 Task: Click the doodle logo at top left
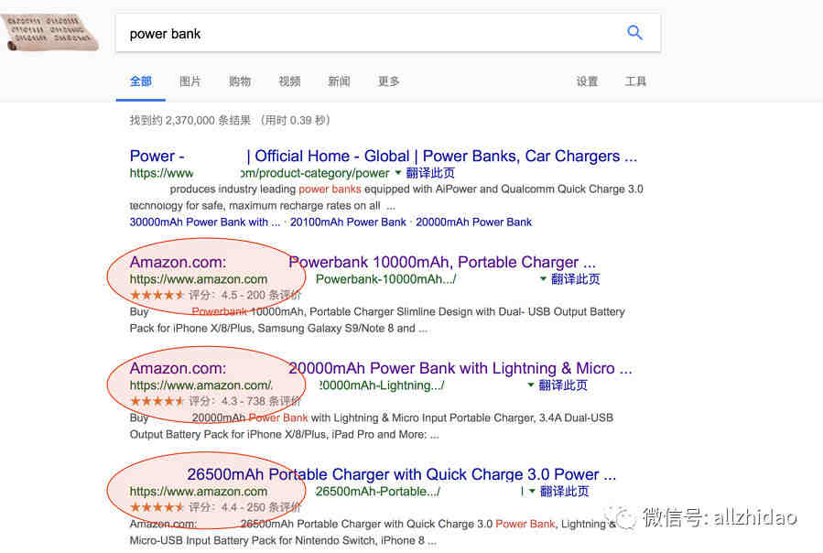[50, 33]
